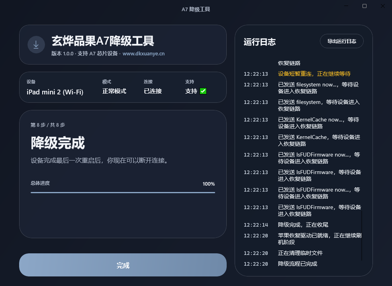Click the run log vertical scrollbar

[362, 236]
